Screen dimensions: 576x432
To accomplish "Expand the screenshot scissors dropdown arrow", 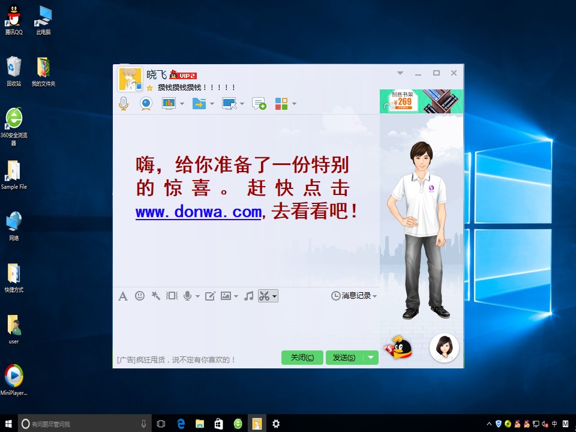I will tap(274, 296).
